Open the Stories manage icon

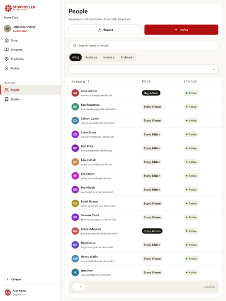6,99
